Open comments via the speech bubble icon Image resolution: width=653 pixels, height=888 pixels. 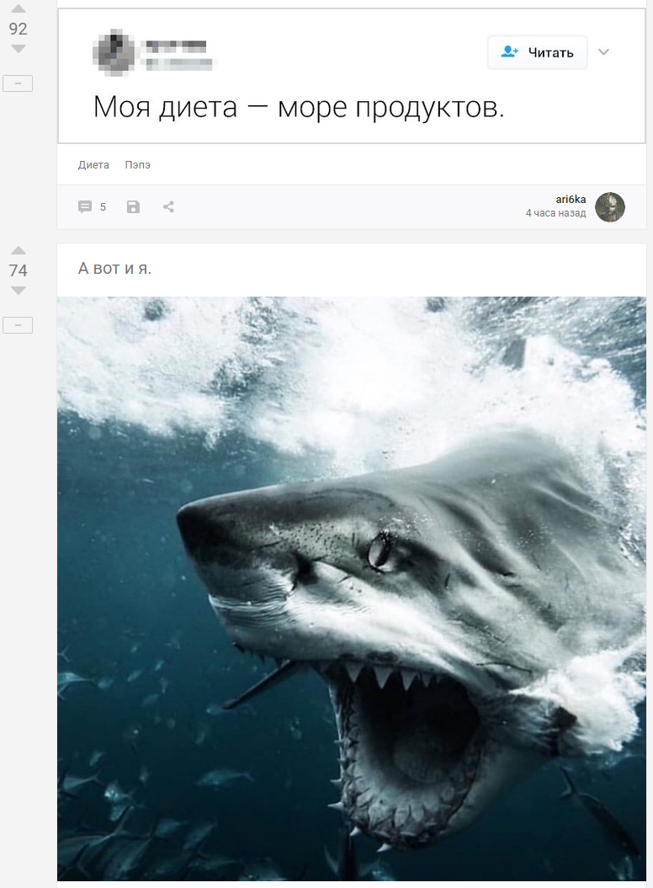(x=85, y=206)
